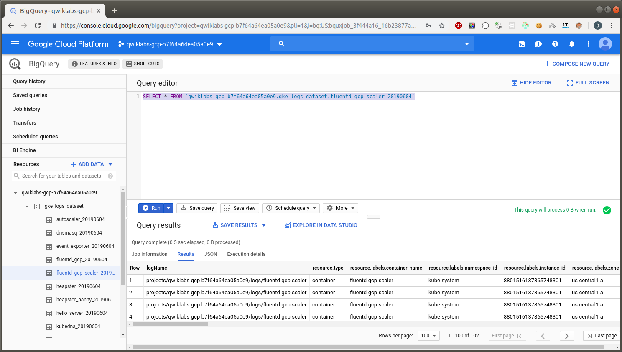Click the password key icon in address bar
Viewport: 622px width, 352px height.
click(428, 26)
